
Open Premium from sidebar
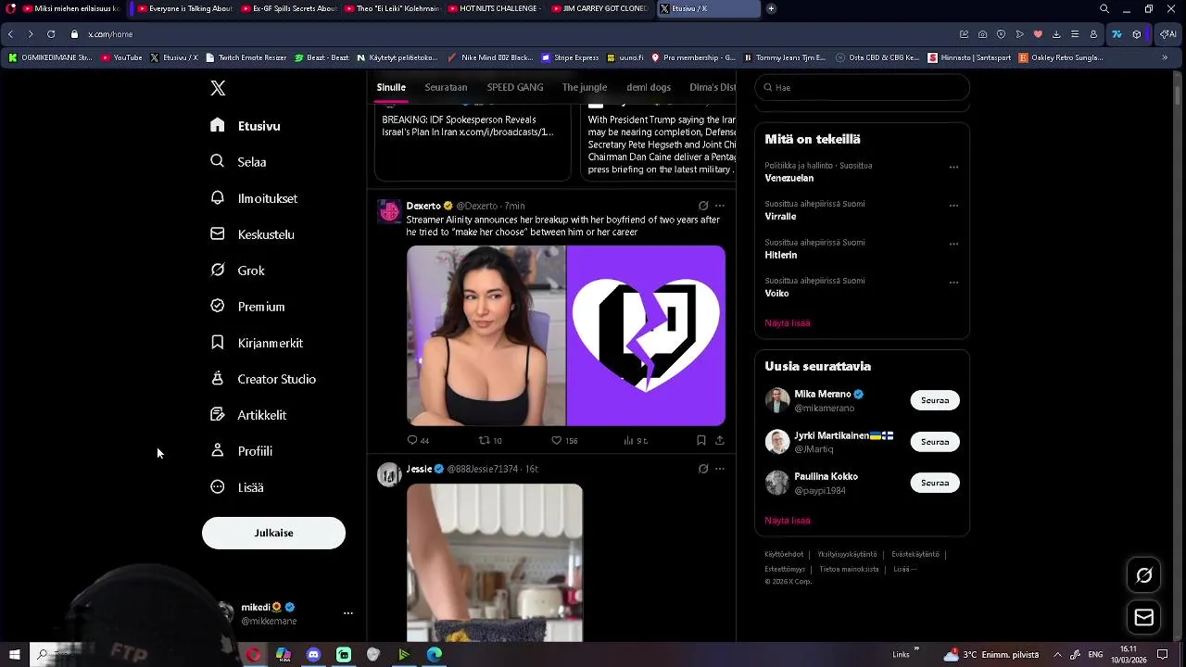tap(247, 307)
